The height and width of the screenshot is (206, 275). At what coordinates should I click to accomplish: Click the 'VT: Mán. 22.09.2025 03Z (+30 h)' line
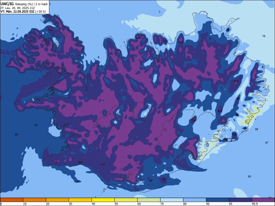point(23,12)
